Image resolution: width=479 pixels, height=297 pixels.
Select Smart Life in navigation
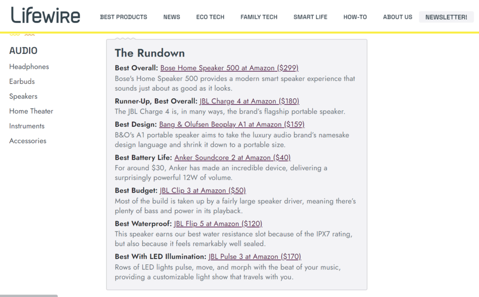[x=311, y=17]
